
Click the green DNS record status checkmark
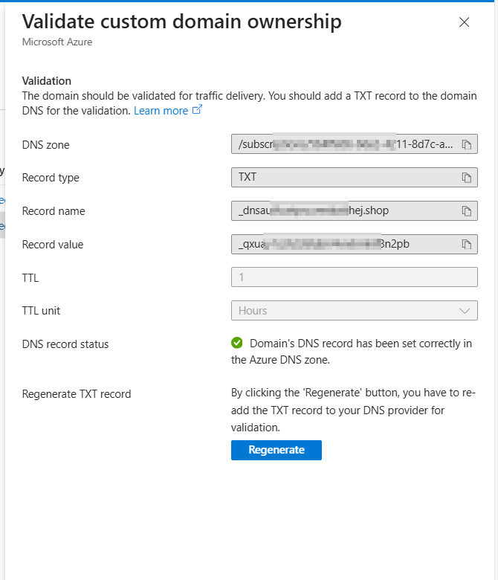[236, 343]
